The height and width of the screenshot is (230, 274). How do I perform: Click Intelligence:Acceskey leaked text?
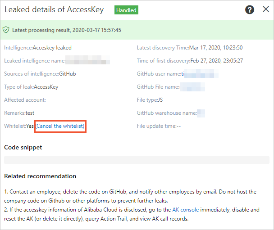tap(38, 48)
